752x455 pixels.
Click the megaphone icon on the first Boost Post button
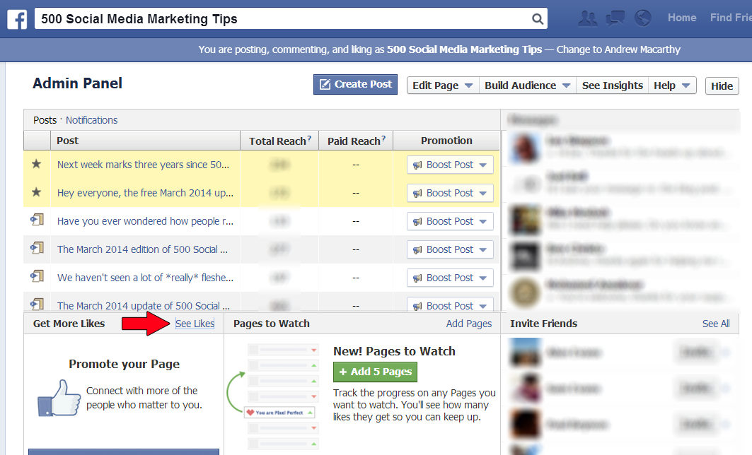[417, 165]
